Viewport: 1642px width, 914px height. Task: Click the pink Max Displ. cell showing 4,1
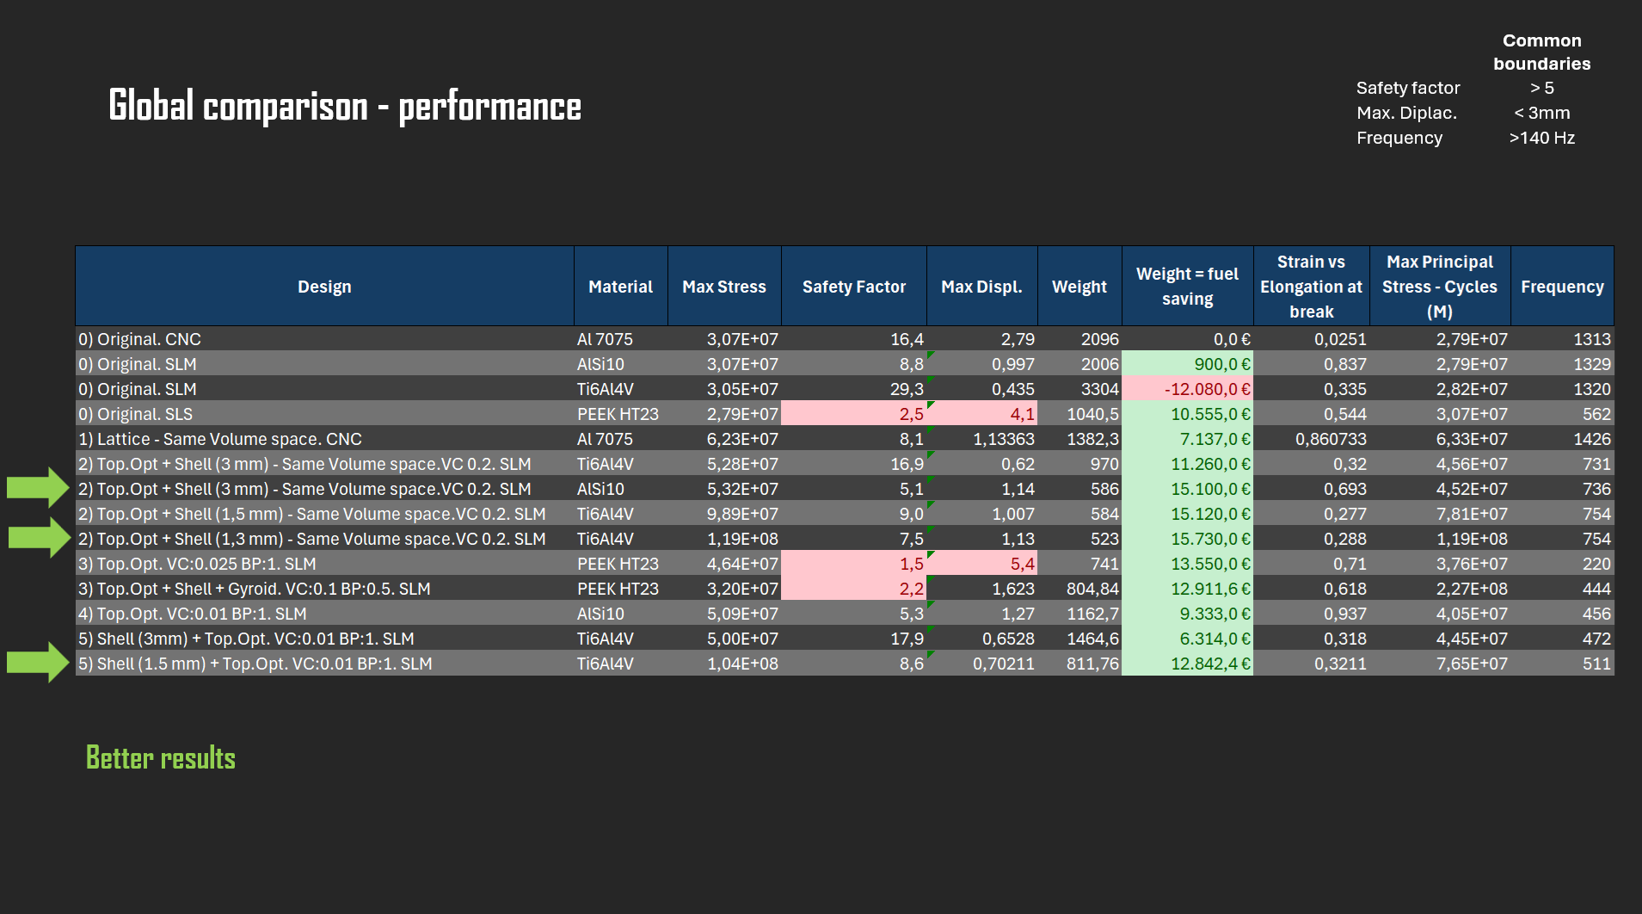click(x=982, y=414)
